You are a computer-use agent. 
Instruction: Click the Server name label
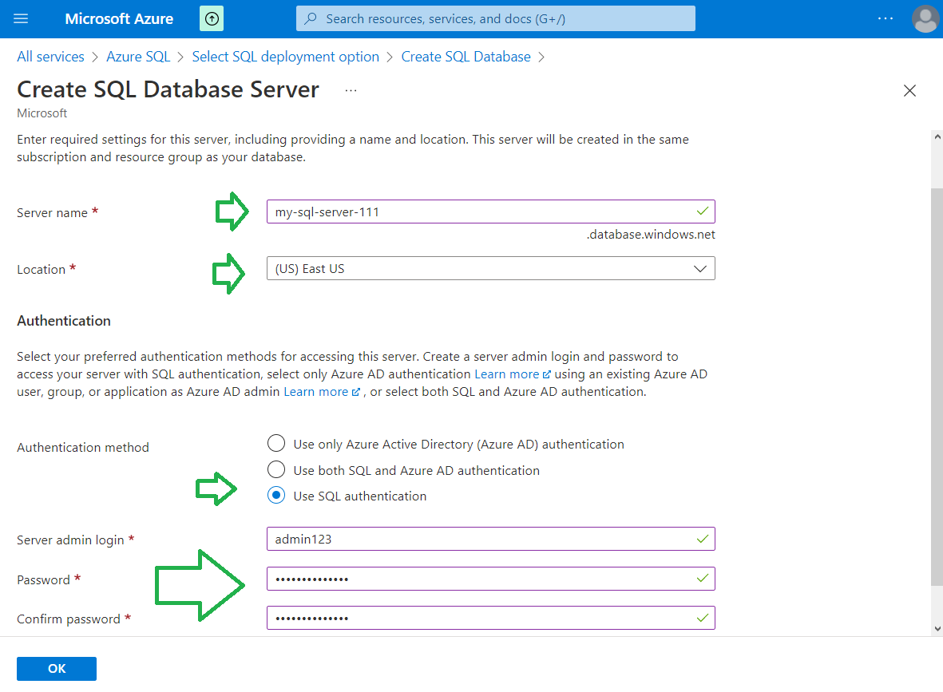coord(53,213)
